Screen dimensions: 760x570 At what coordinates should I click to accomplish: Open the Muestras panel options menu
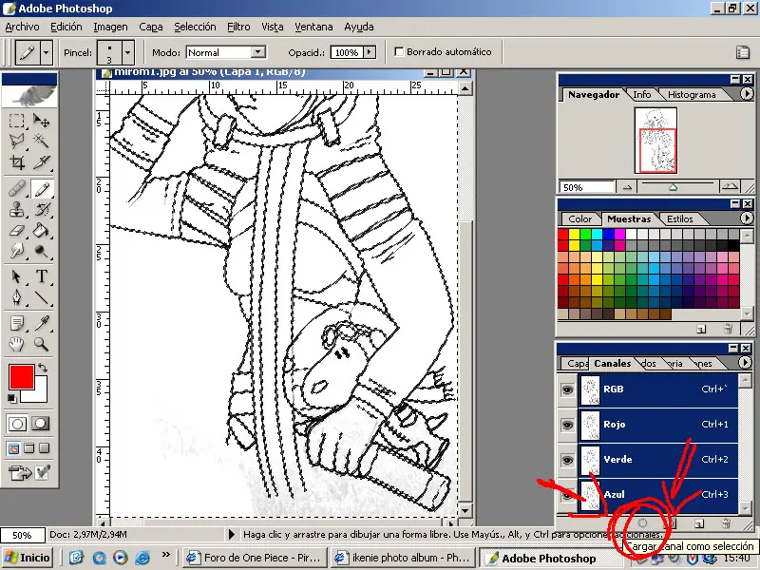pyautogui.click(x=747, y=218)
